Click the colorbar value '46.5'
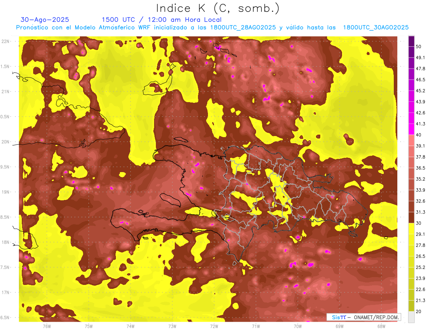Viewport: 428px width, 331px height. 421,80
